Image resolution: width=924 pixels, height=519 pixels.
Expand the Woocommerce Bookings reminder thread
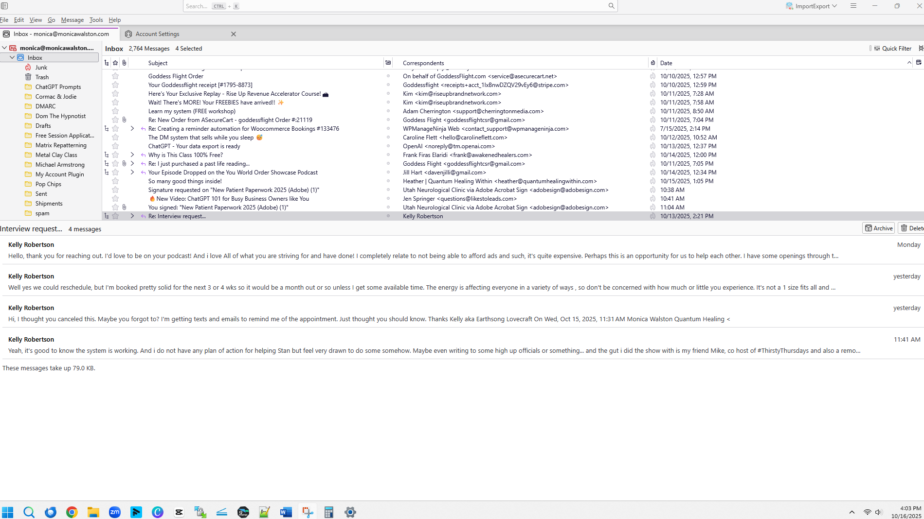point(132,128)
